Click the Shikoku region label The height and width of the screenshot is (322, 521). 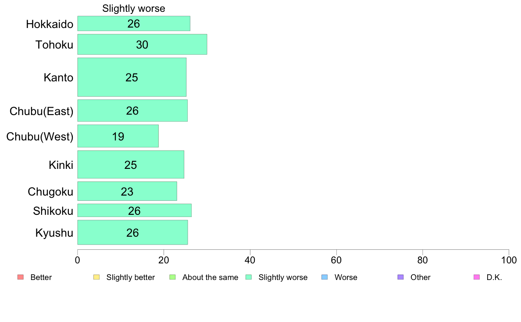click(x=53, y=211)
